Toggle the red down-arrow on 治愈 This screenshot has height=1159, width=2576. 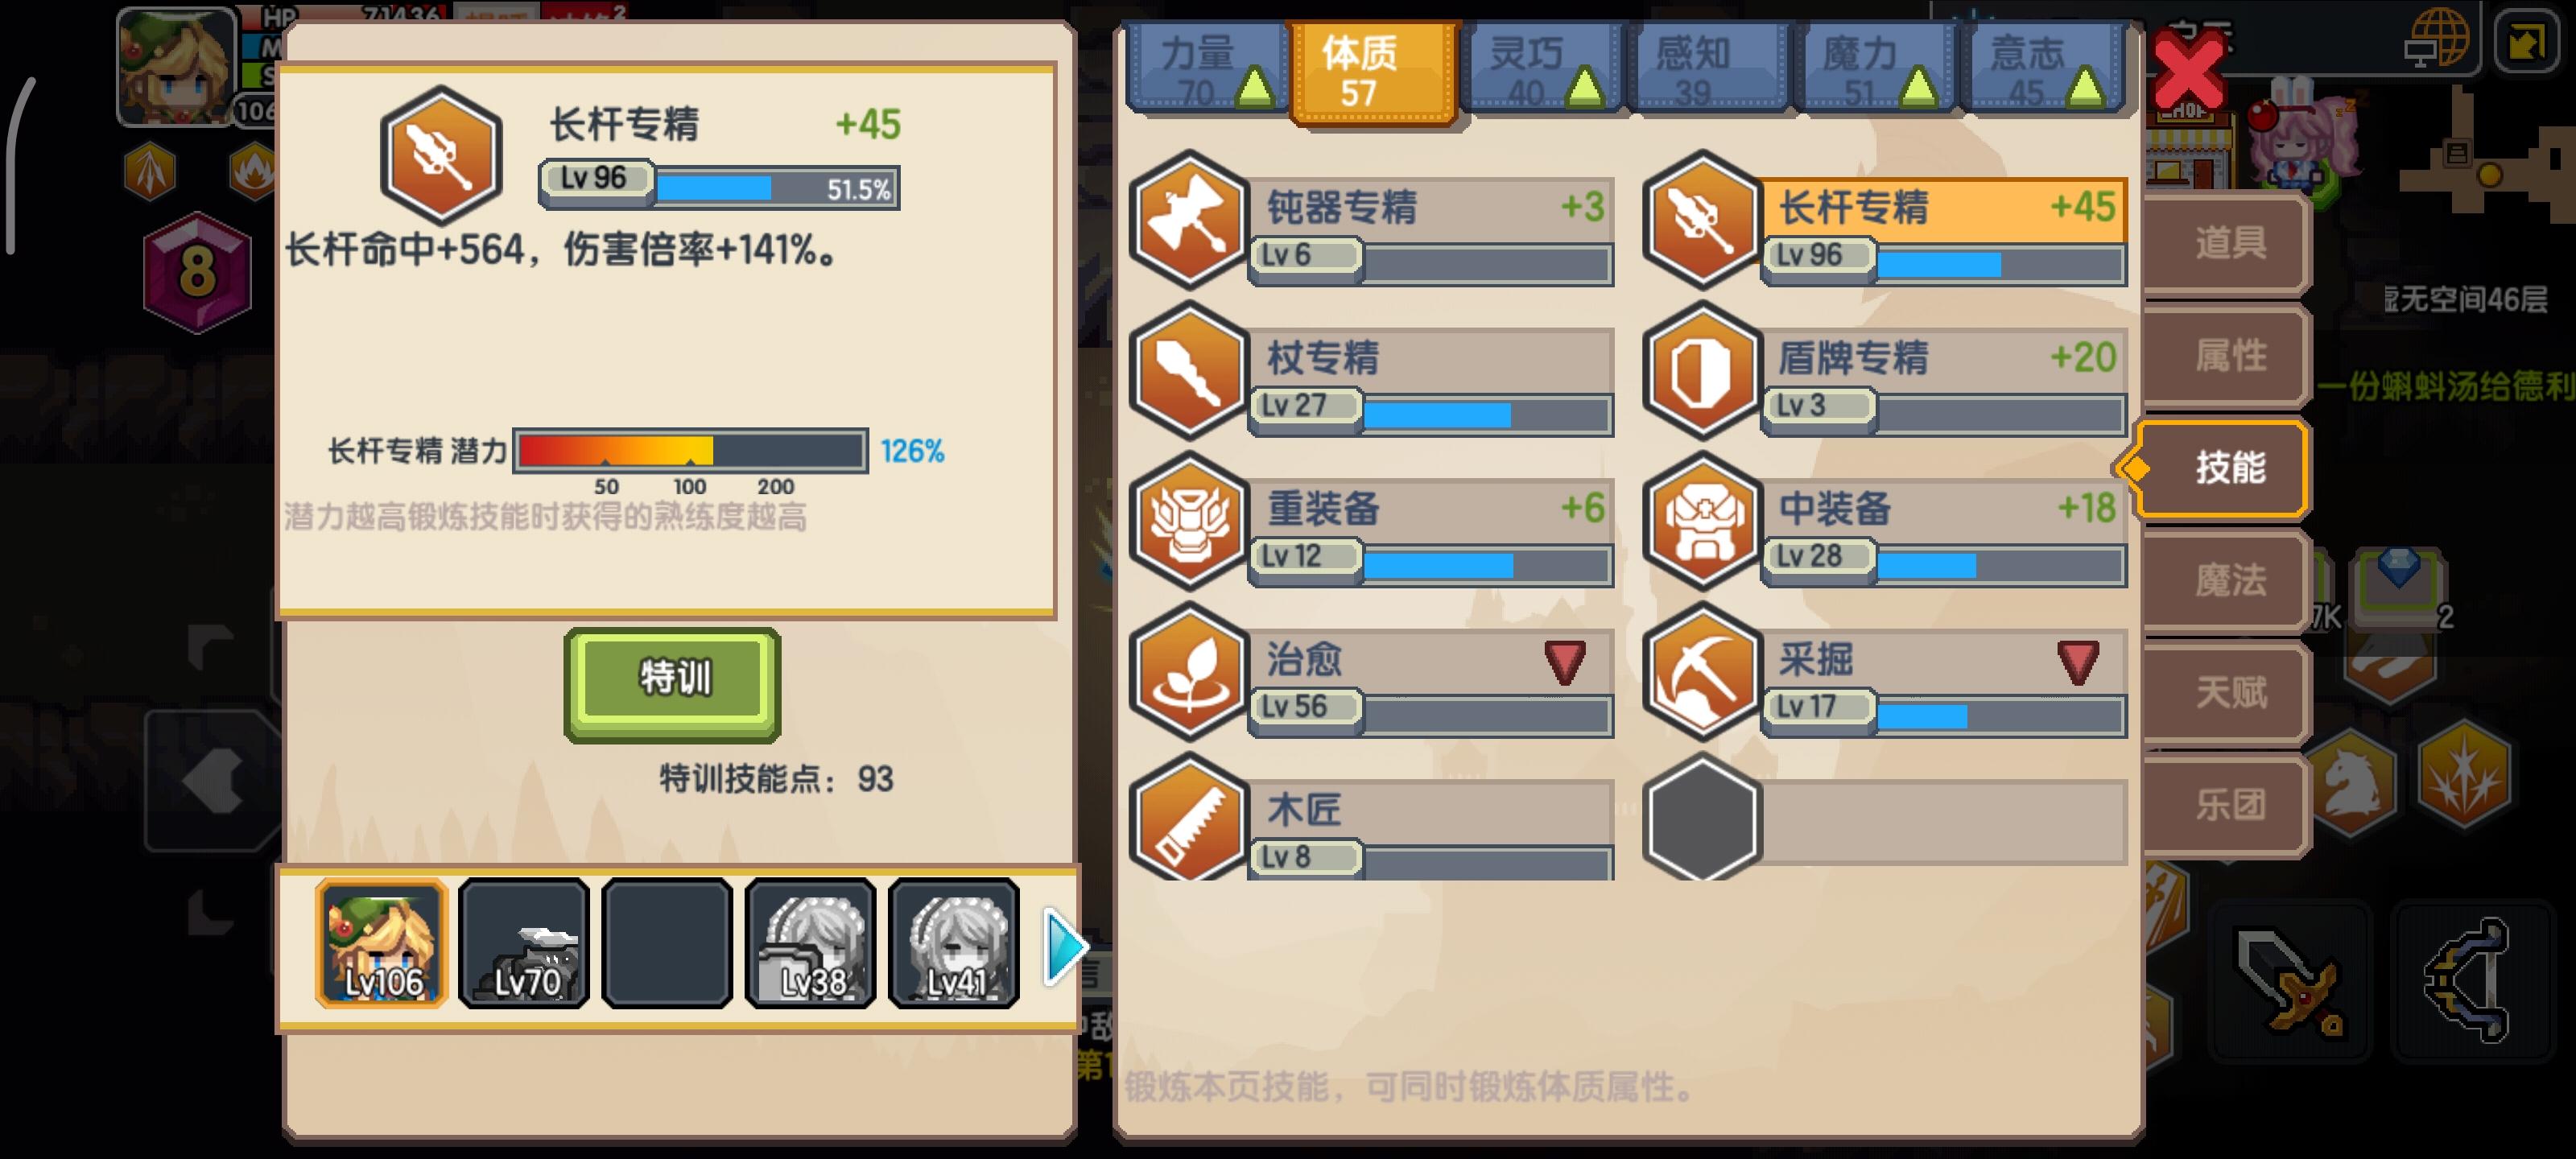(1565, 662)
